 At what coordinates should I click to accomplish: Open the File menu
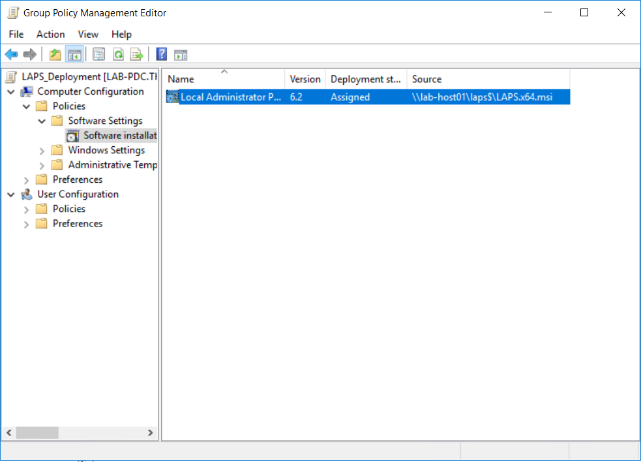pos(16,35)
